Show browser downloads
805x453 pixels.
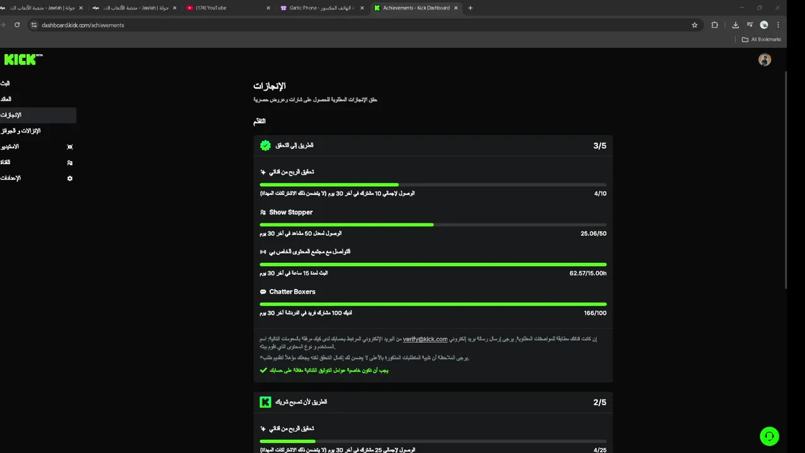(735, 25)
